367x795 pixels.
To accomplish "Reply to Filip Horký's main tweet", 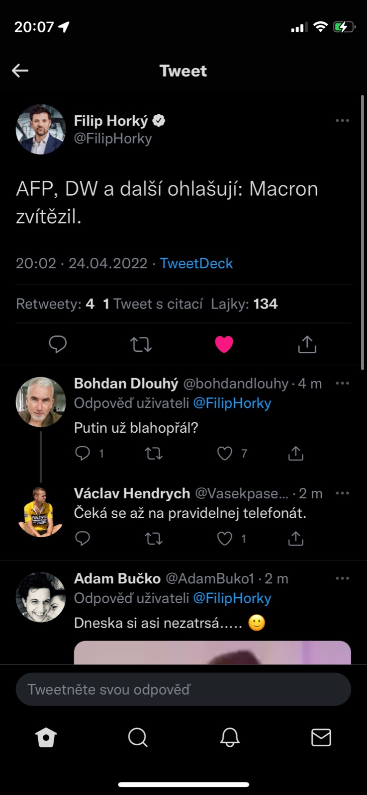I will (x=58, y=344).
